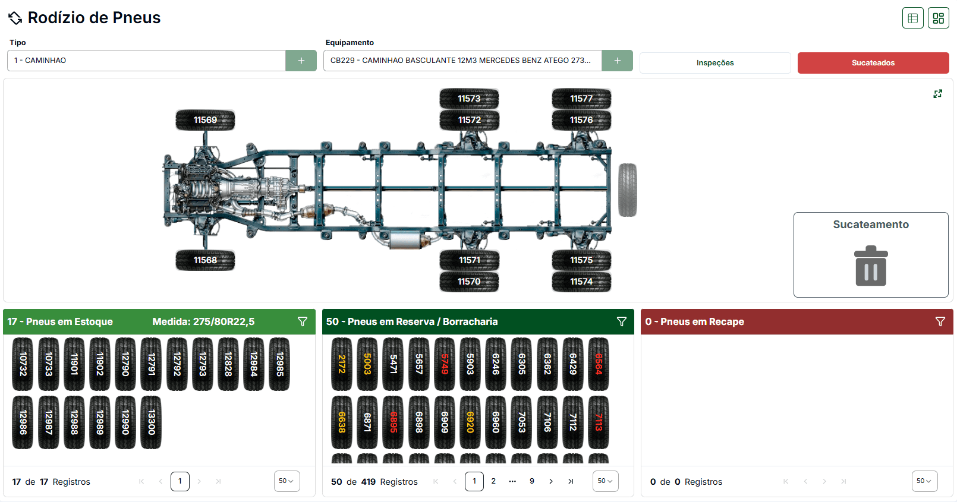957x502 pixels.
Task: Filter the Pneus em Estoque list
Action: tap(303, 321)
